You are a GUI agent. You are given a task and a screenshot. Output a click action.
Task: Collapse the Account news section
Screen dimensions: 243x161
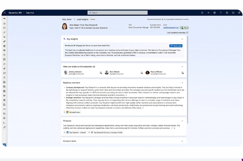(182, 141)
